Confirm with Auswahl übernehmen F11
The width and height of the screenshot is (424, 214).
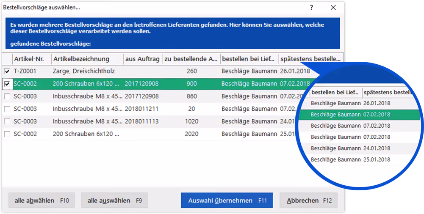(227, 200)
